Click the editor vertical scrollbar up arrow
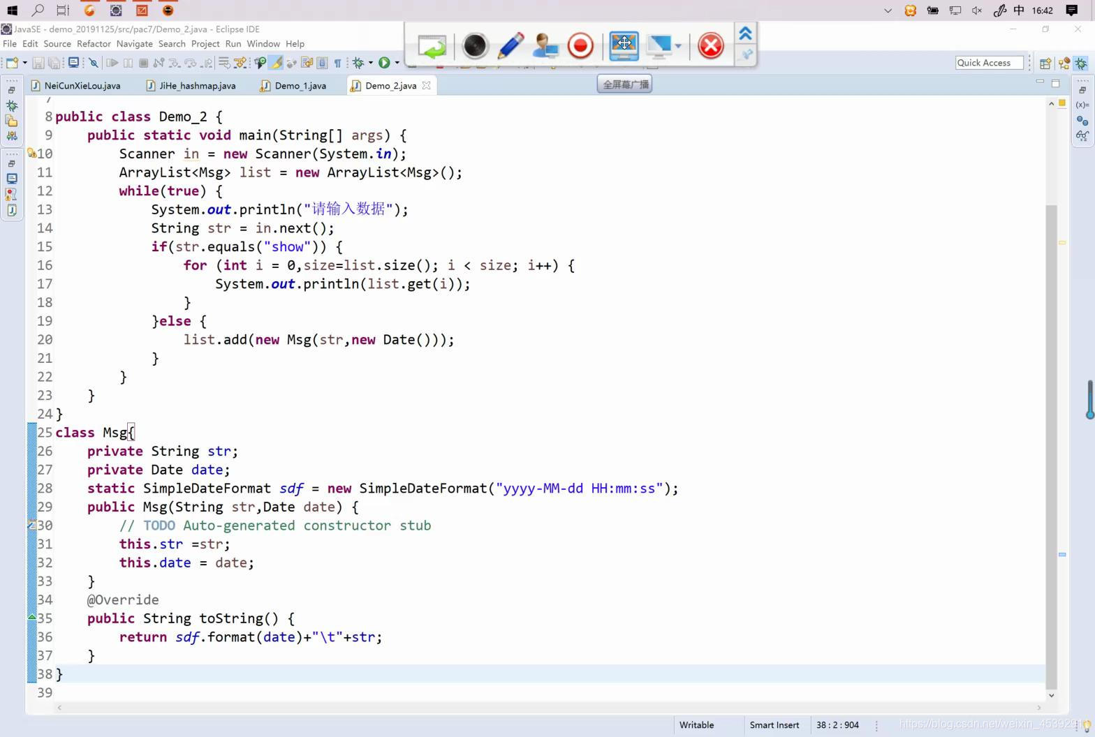This screenshot has width=1095, height=737. point(1052,104)
